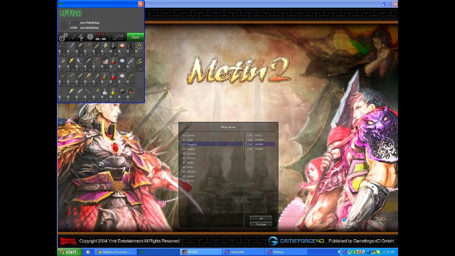455x256 pixels.
Task: Switch to Flashing taskbar item
Action: (x=287, y=252)
